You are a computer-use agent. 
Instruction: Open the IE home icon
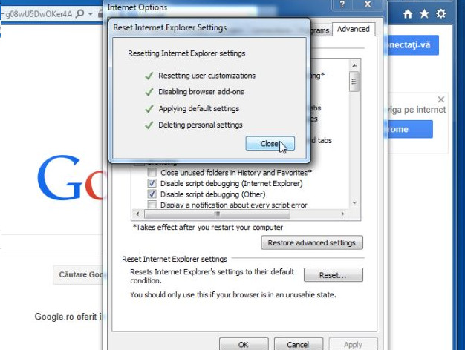(x=408, y=13)
